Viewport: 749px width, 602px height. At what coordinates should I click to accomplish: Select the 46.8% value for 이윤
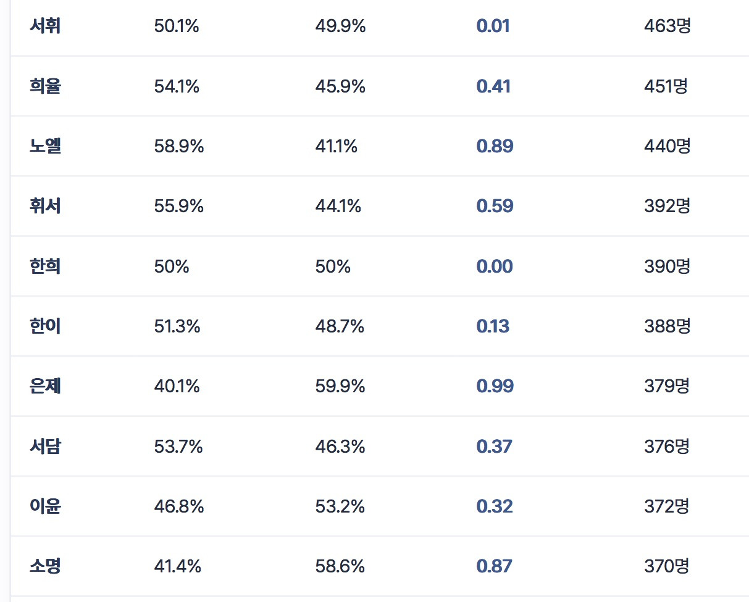pyautogui.click(x=178, y=507)
